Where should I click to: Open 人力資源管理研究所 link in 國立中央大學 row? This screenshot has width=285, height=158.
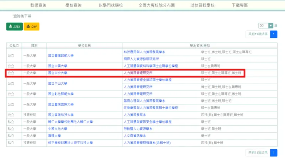(138, 73)
